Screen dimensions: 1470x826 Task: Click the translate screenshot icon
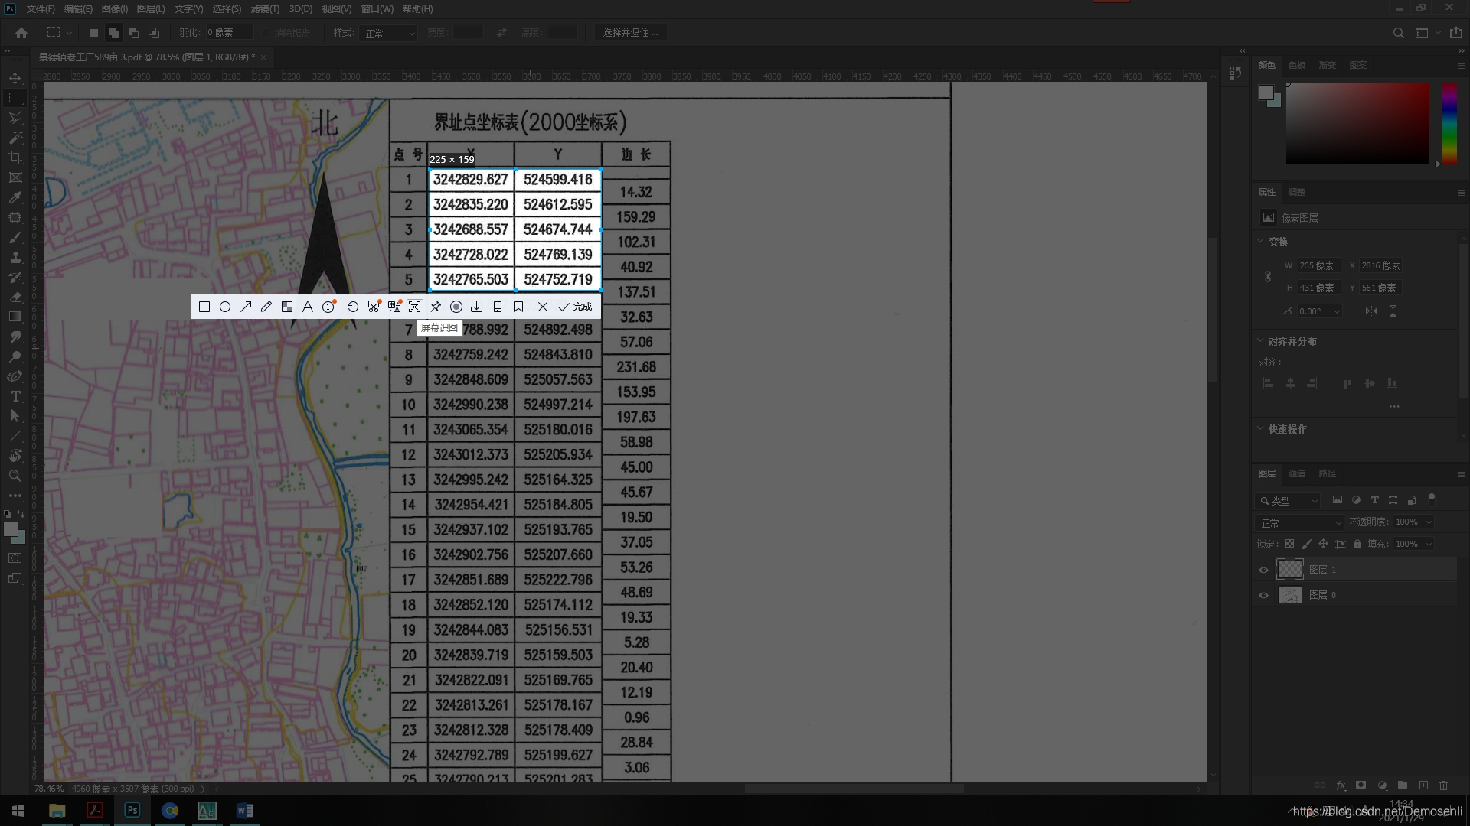[x=394, y=307]
